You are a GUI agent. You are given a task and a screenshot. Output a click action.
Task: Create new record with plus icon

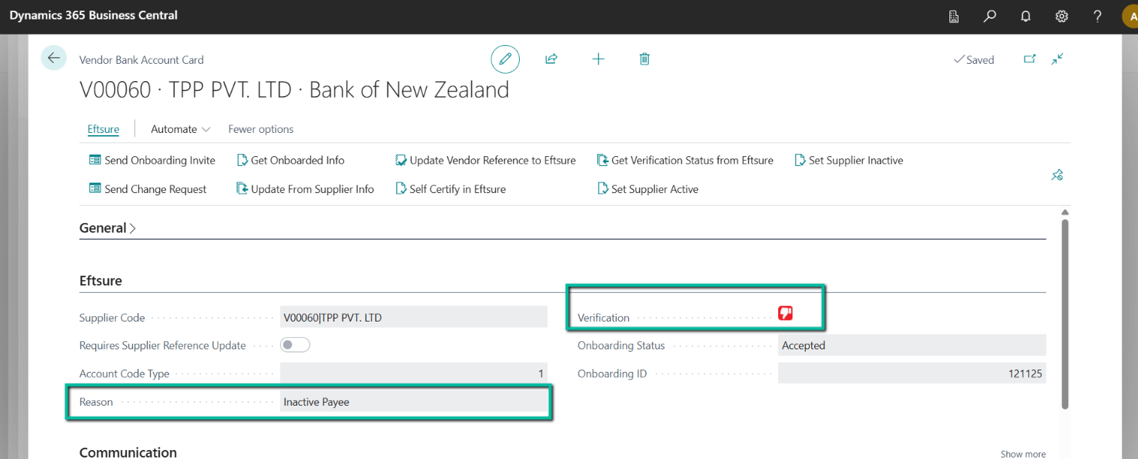598,59
